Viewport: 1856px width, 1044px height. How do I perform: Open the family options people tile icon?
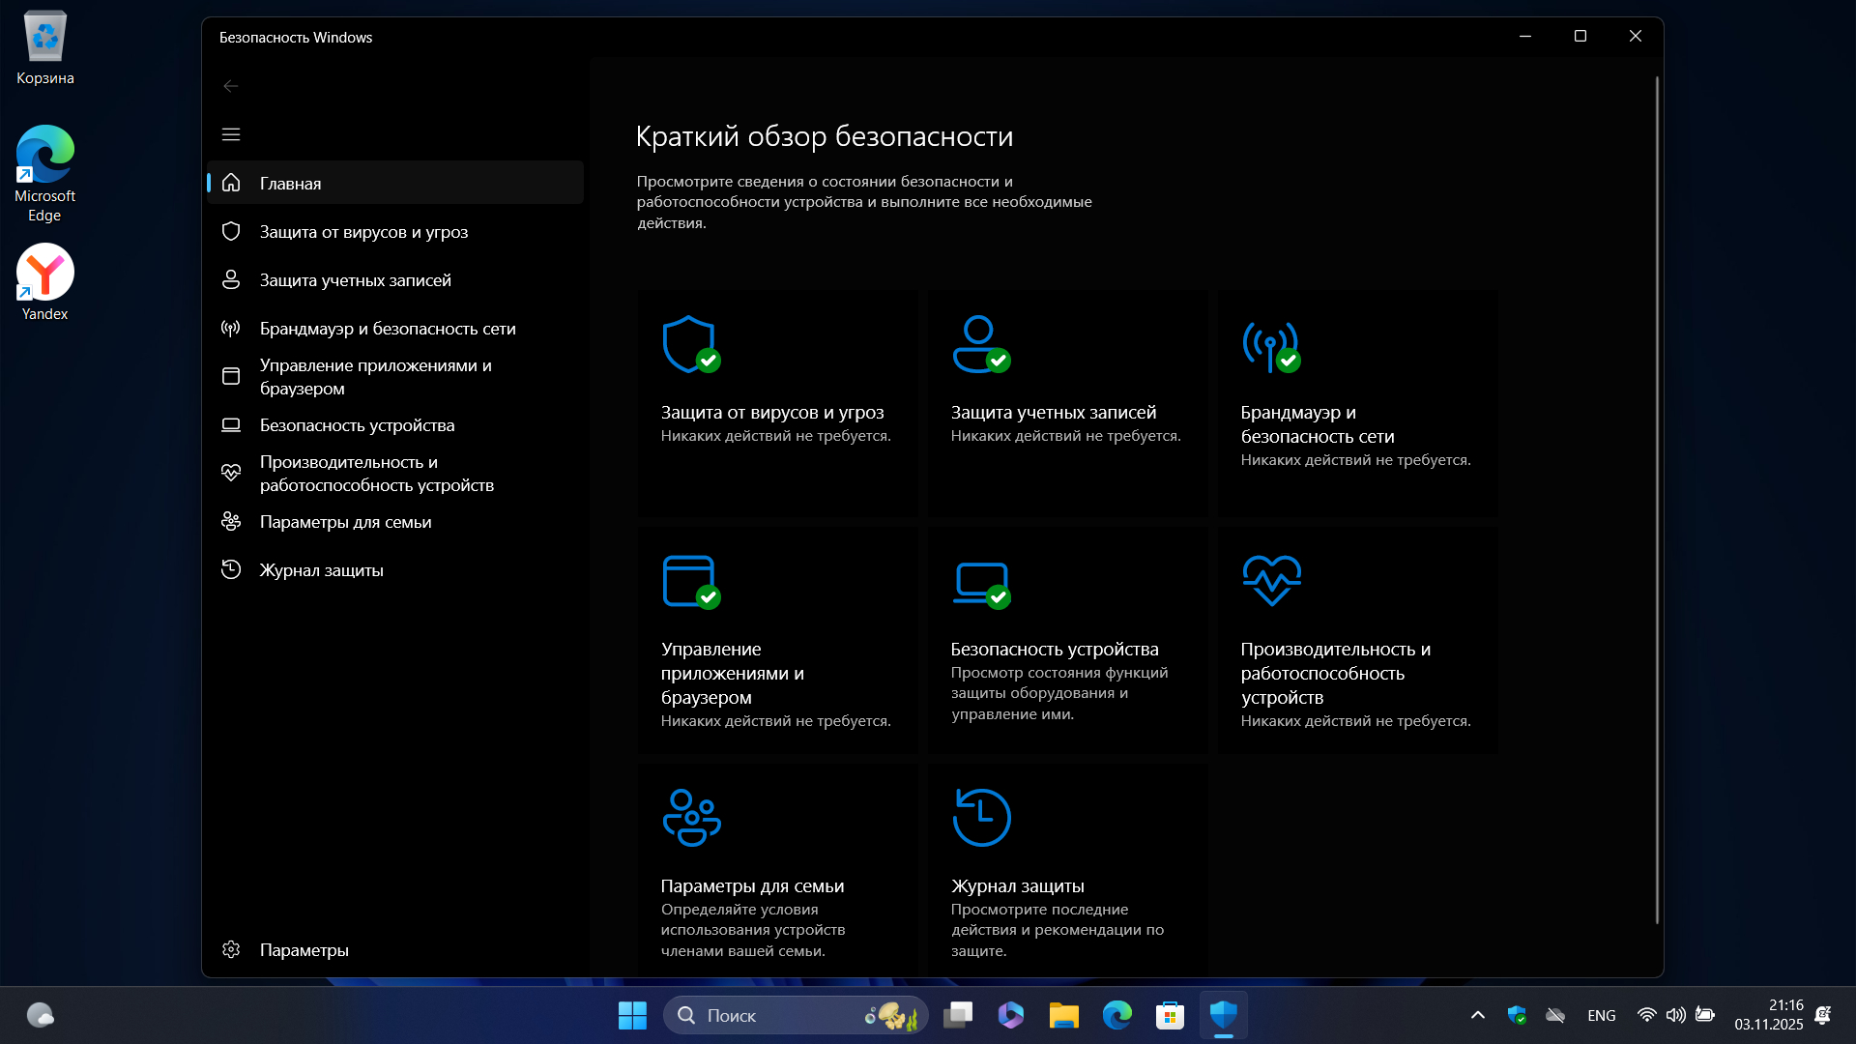(x=691, y=818)
